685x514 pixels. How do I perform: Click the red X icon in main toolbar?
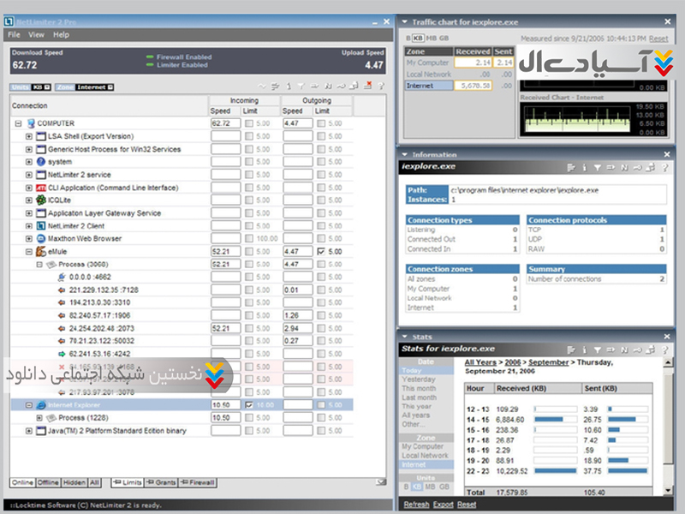click(368, 86)
